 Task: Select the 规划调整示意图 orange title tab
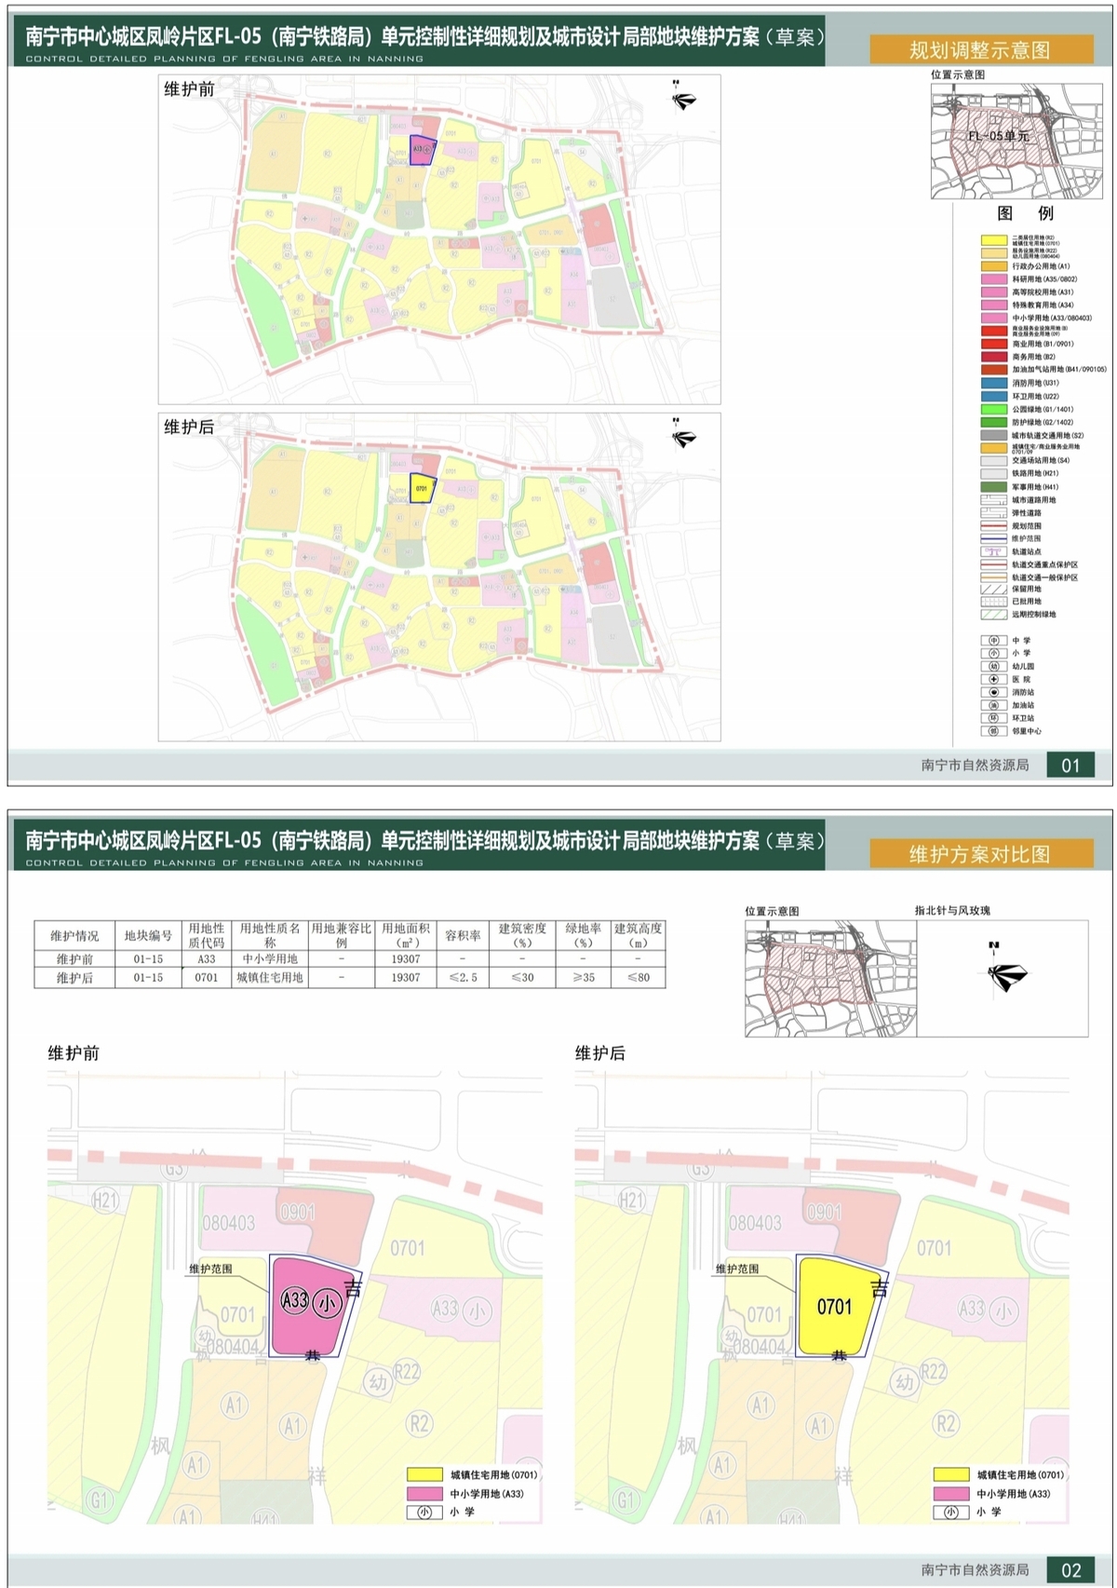(x=981, y=50)
